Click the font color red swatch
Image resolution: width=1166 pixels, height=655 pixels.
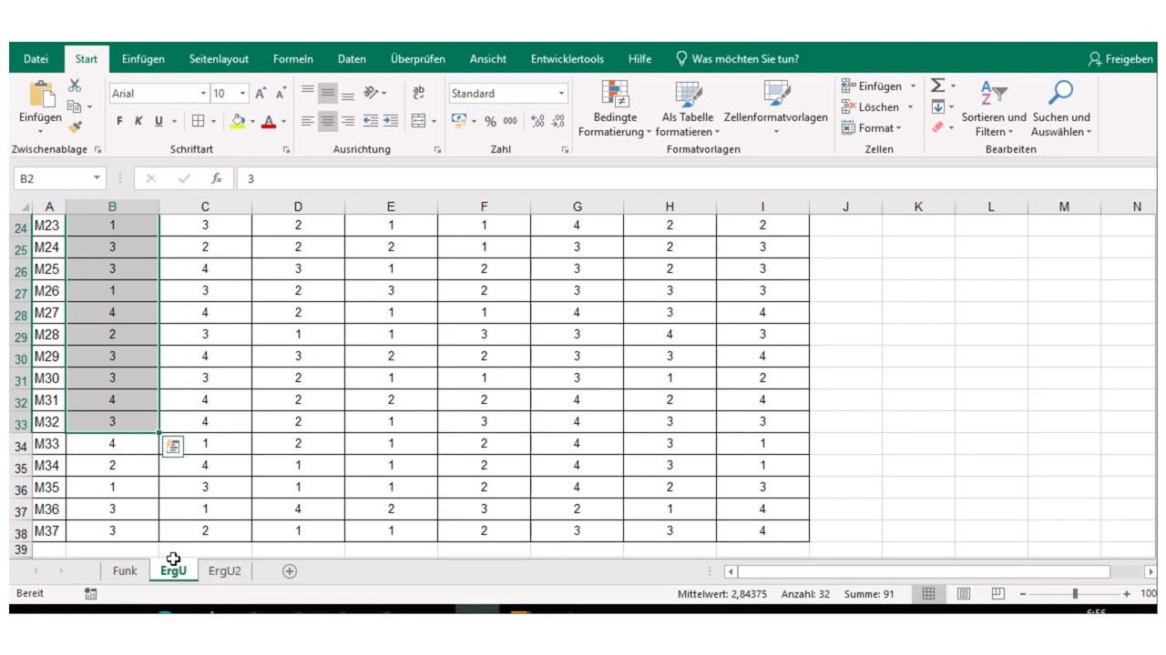268,121
